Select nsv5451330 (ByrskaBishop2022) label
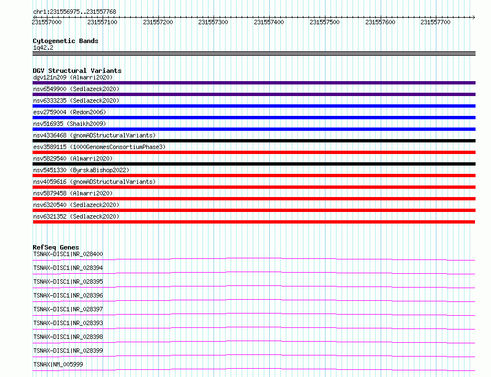The image size is (491, 377). pyautogui.click(x=81, y=170)
